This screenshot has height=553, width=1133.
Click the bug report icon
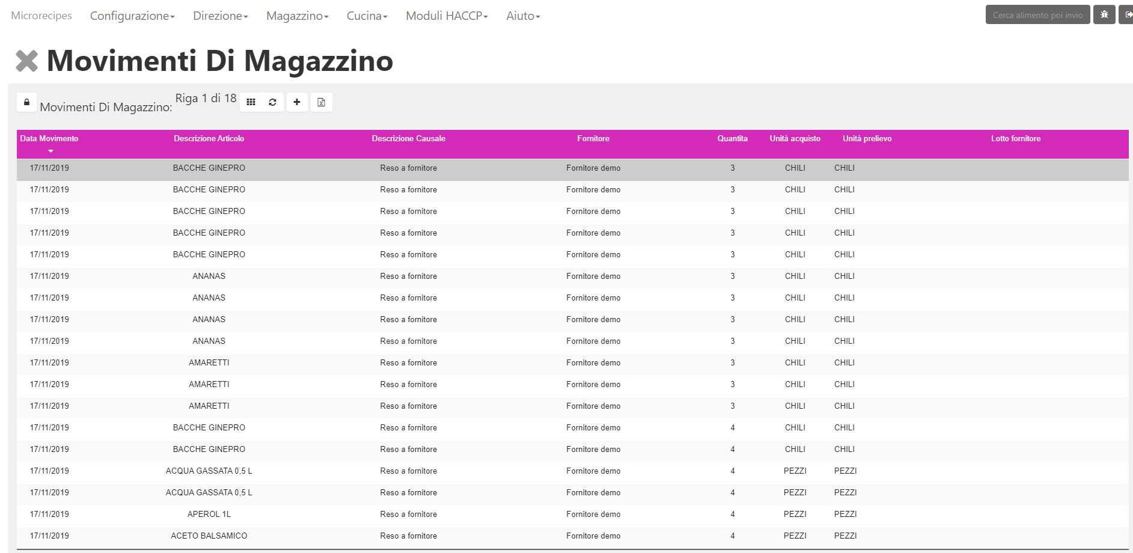coord(1104,14)
